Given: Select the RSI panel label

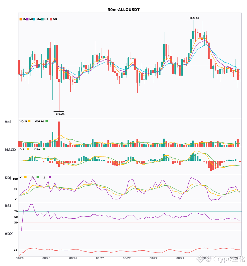Looking at the screenshot, I should [x=8, y=206].
